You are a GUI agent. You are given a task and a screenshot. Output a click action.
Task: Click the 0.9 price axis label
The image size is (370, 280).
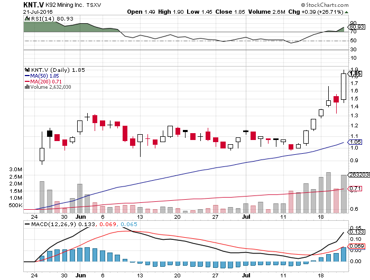click(x=354, y=161)
